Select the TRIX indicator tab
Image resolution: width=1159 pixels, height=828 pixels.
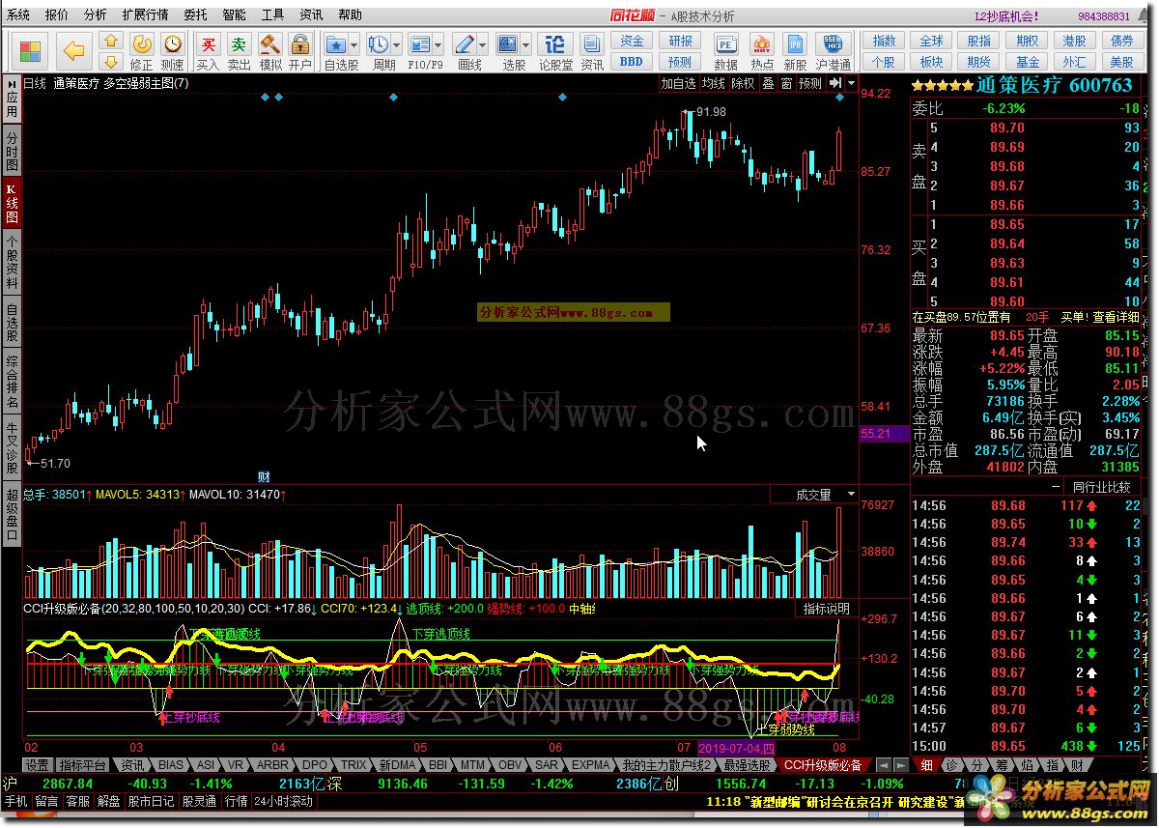[x=354, y=764]
